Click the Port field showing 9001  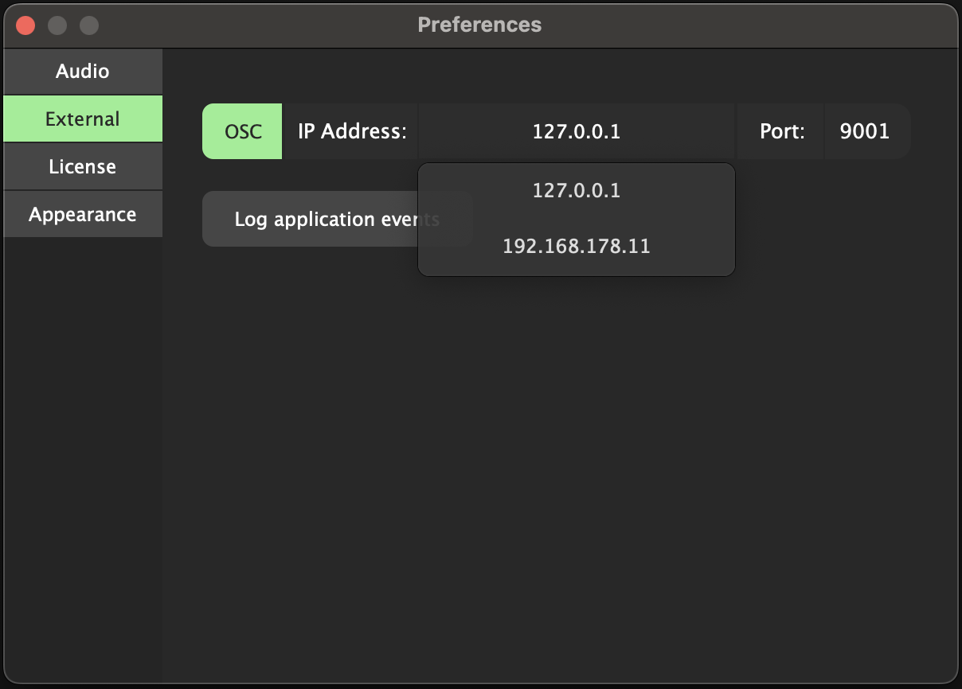pyautogui.click(x=865, y=131)
